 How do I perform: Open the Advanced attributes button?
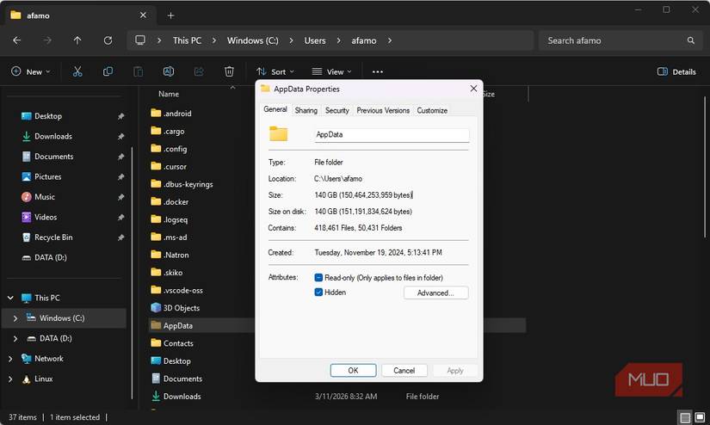click(x=435, y=293)
